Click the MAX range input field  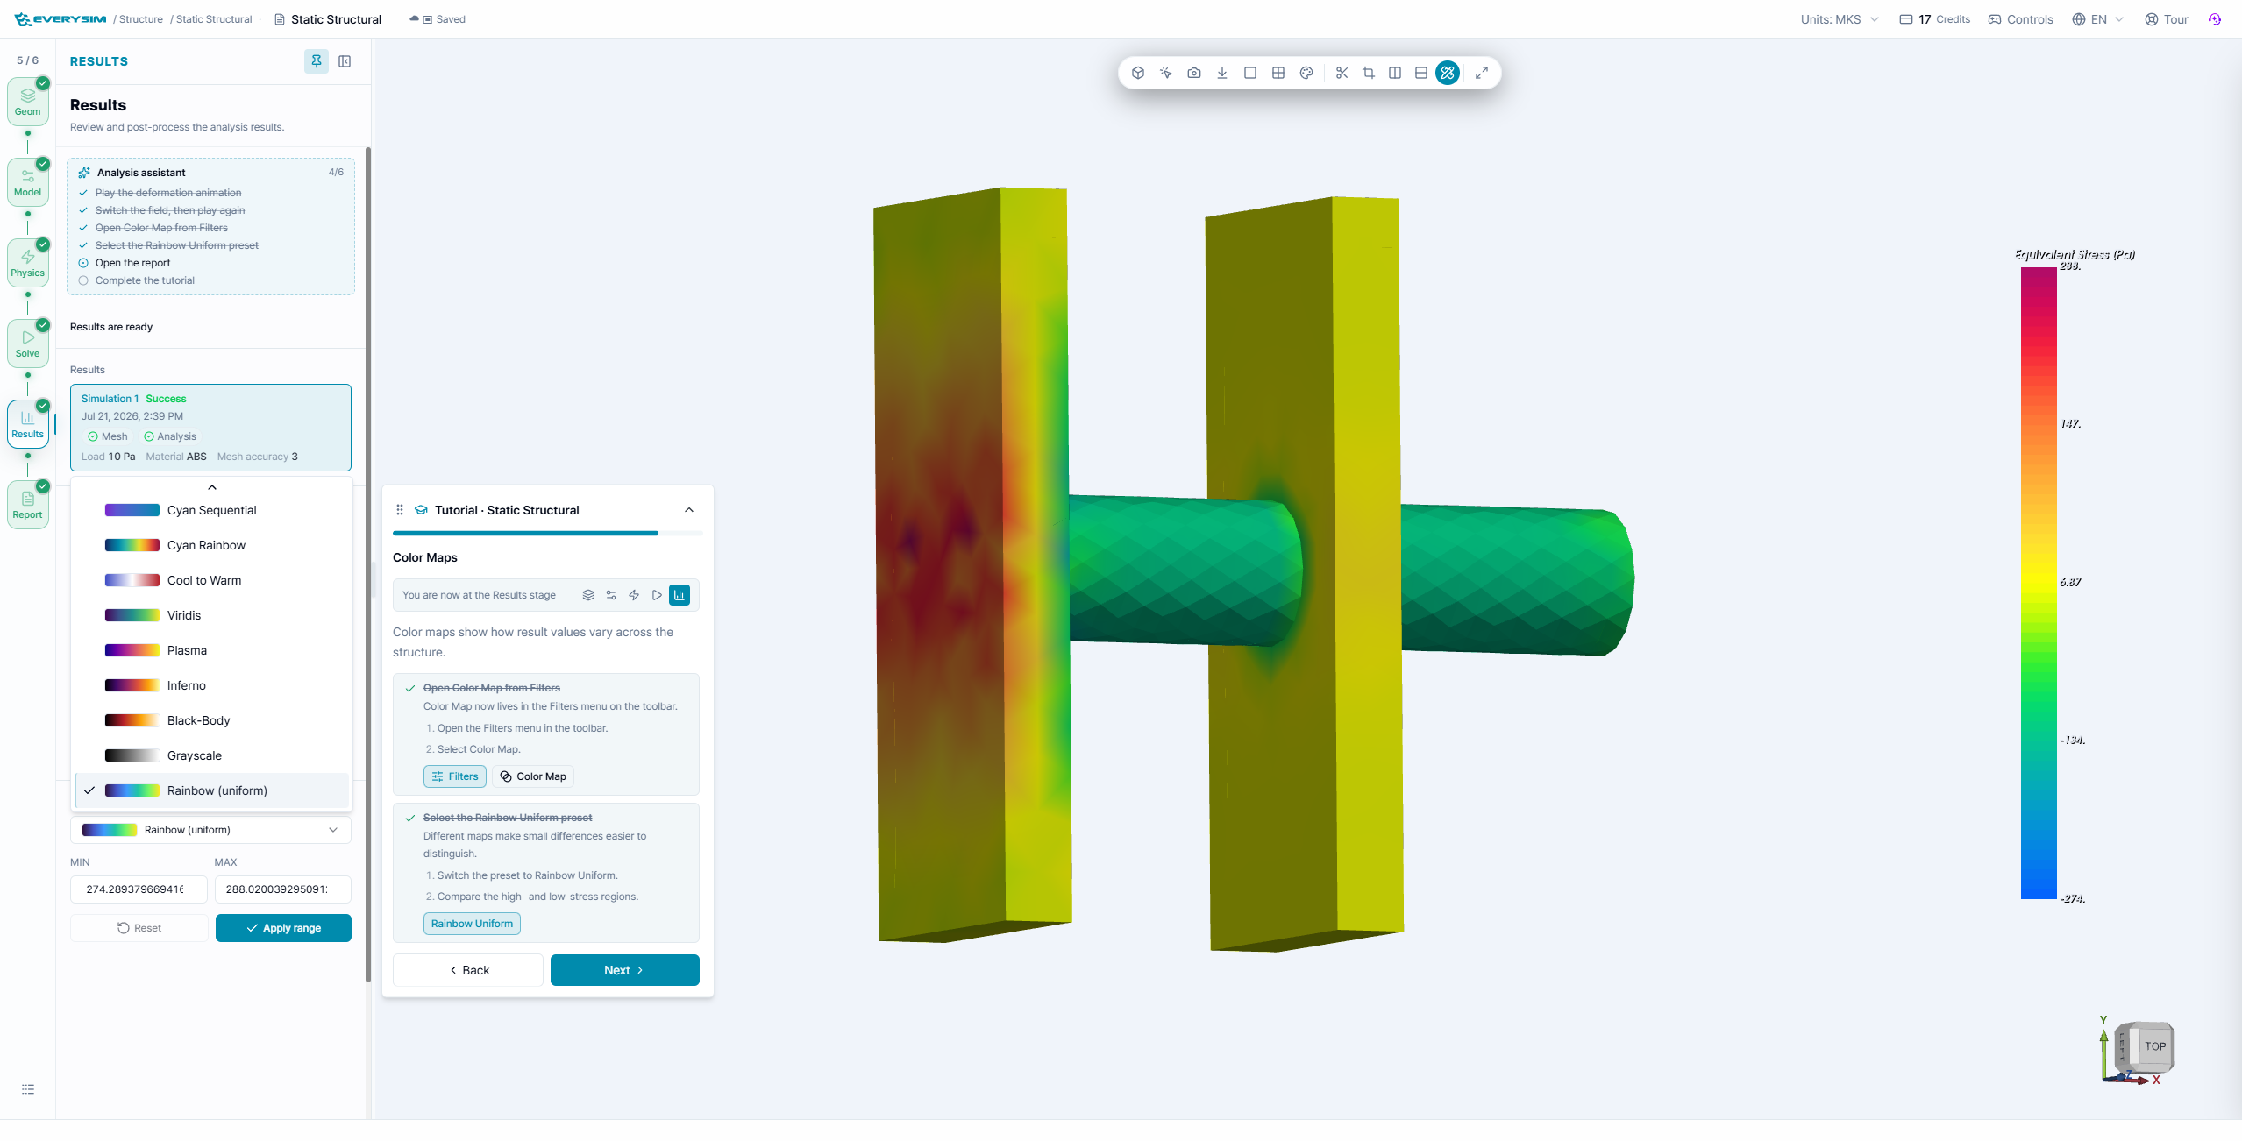tap(283, 889)
